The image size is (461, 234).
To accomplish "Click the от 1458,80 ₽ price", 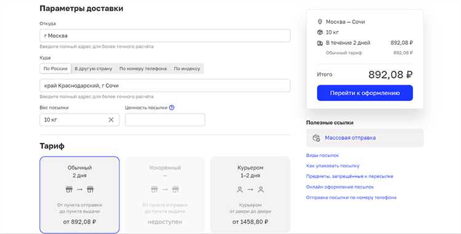I will coord(250,222).
